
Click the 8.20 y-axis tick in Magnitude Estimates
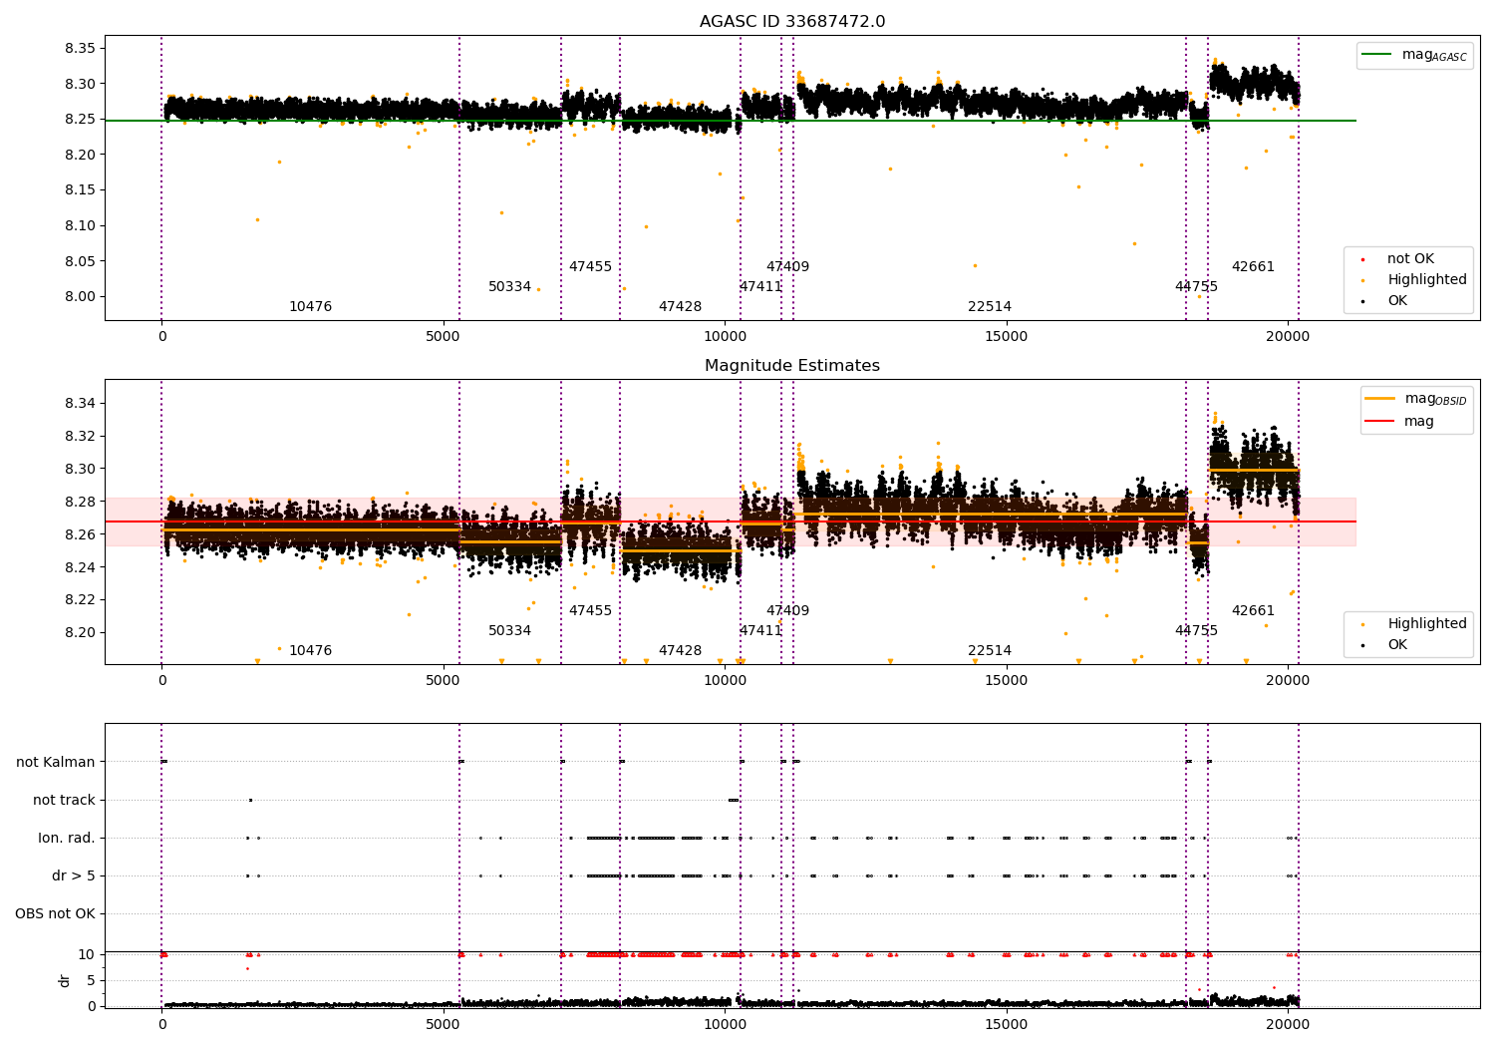[79, 632]
